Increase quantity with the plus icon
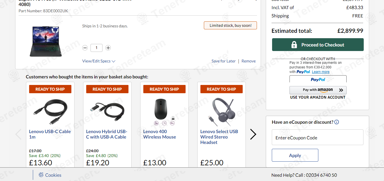The width and height of the screenshot is (384, 181). pyautogui.click(x=108, y=48)
